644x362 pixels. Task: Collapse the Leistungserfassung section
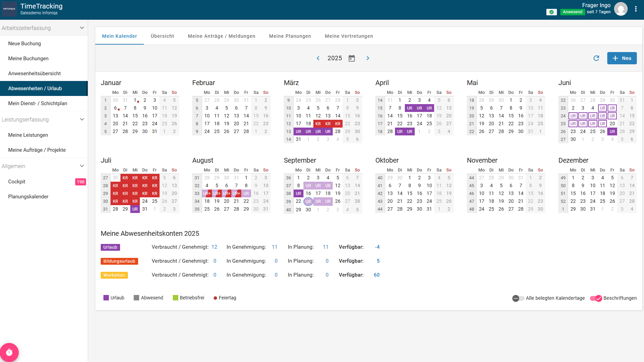coord(82,119)
